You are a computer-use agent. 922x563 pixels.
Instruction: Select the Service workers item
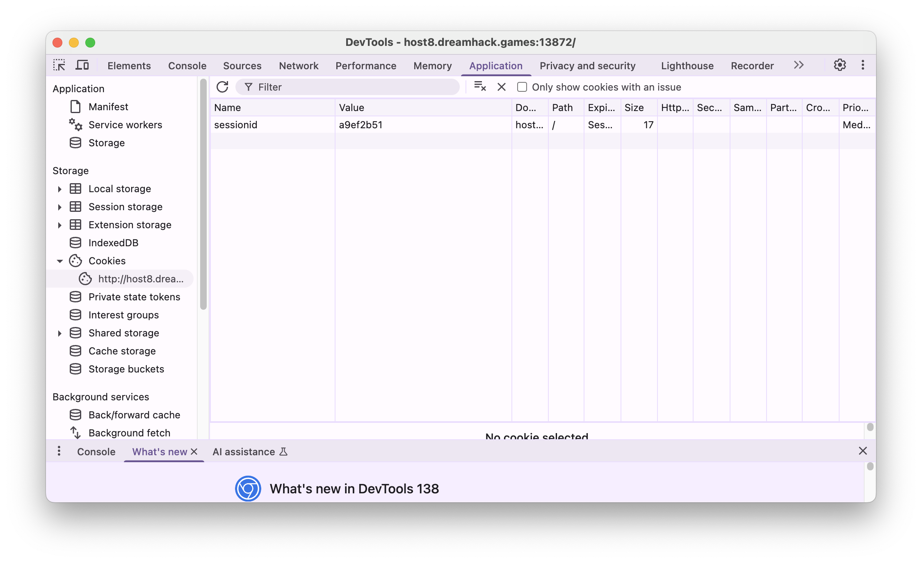125,125
